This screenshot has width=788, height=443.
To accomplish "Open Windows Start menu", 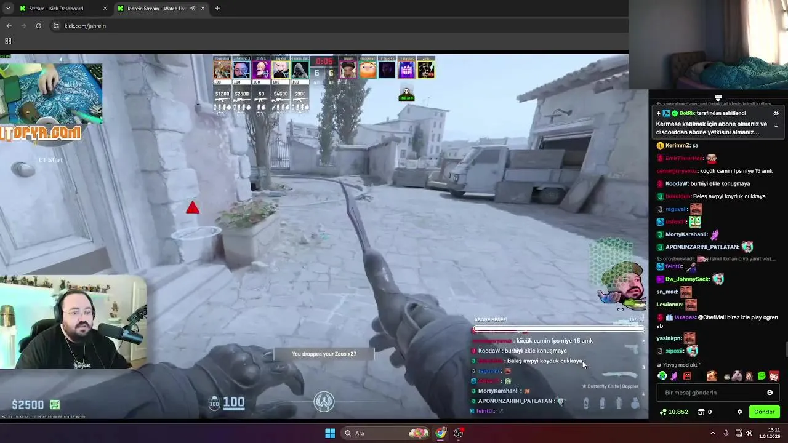I will (330, 433).
